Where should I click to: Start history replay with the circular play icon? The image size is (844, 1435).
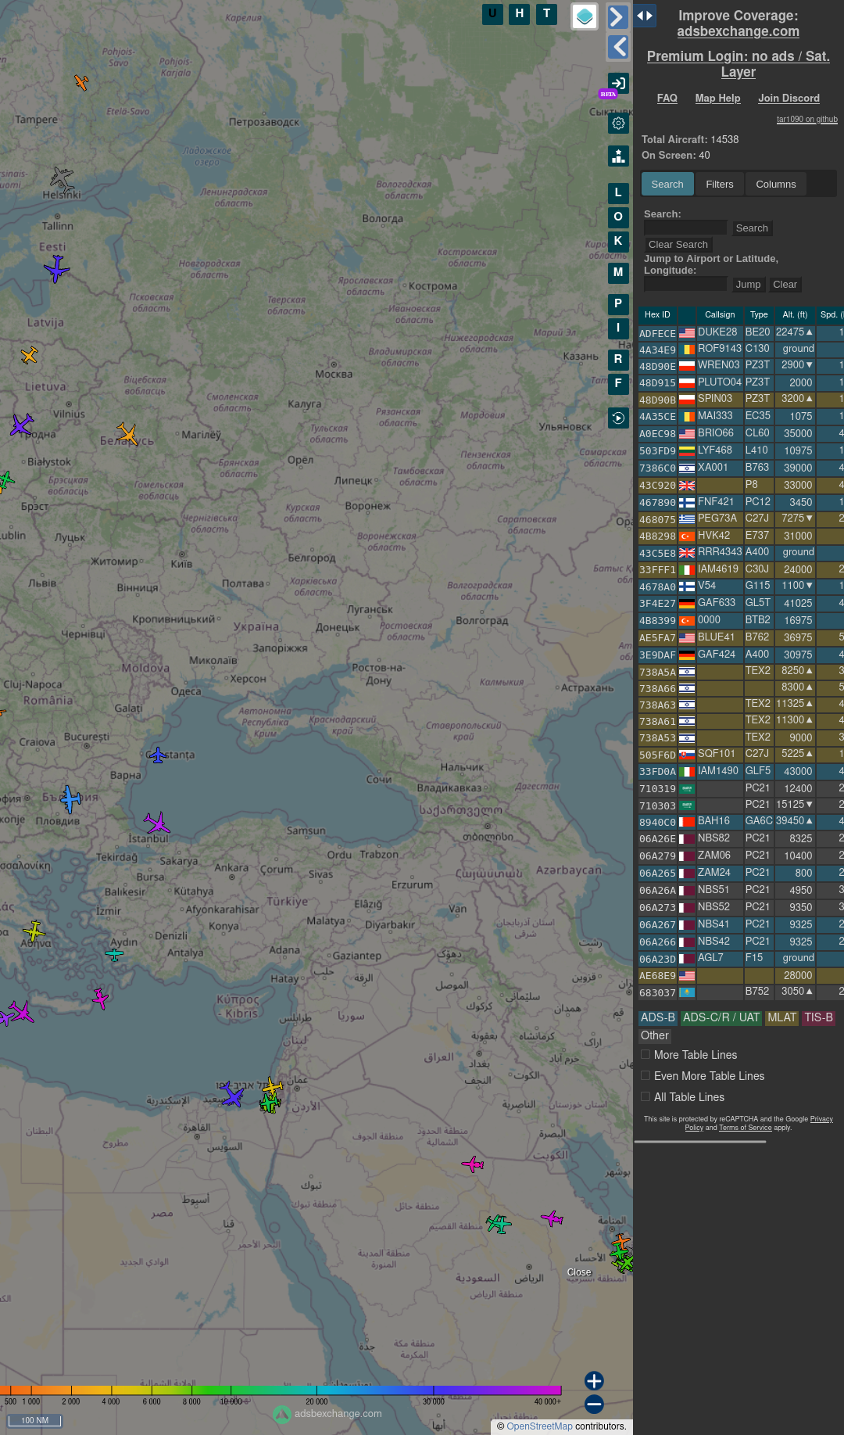click(618, 418)
